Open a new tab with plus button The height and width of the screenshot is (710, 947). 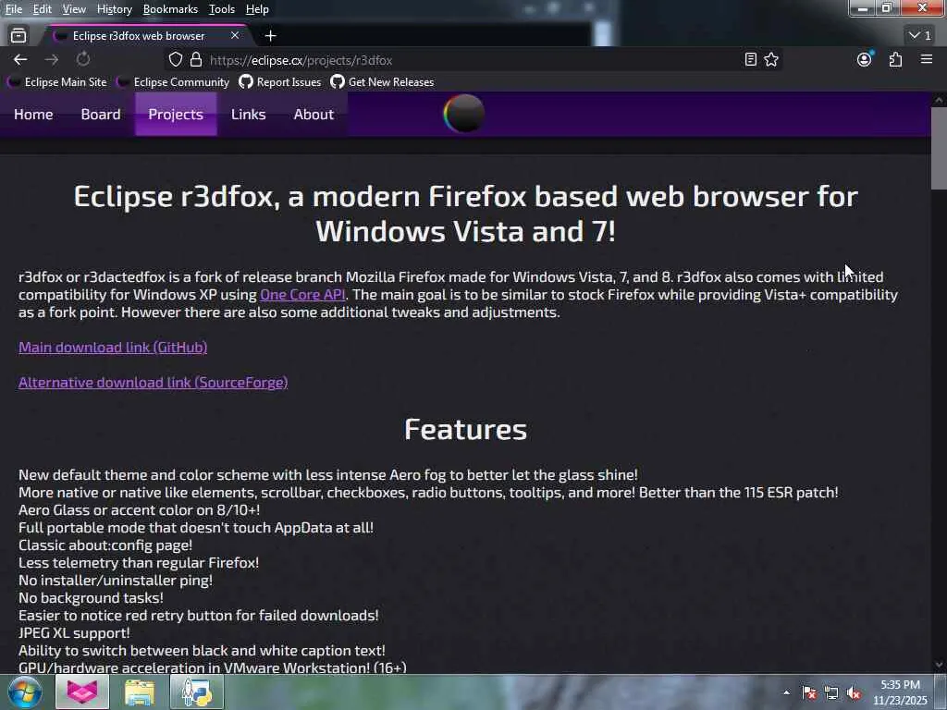click(271, 36)
